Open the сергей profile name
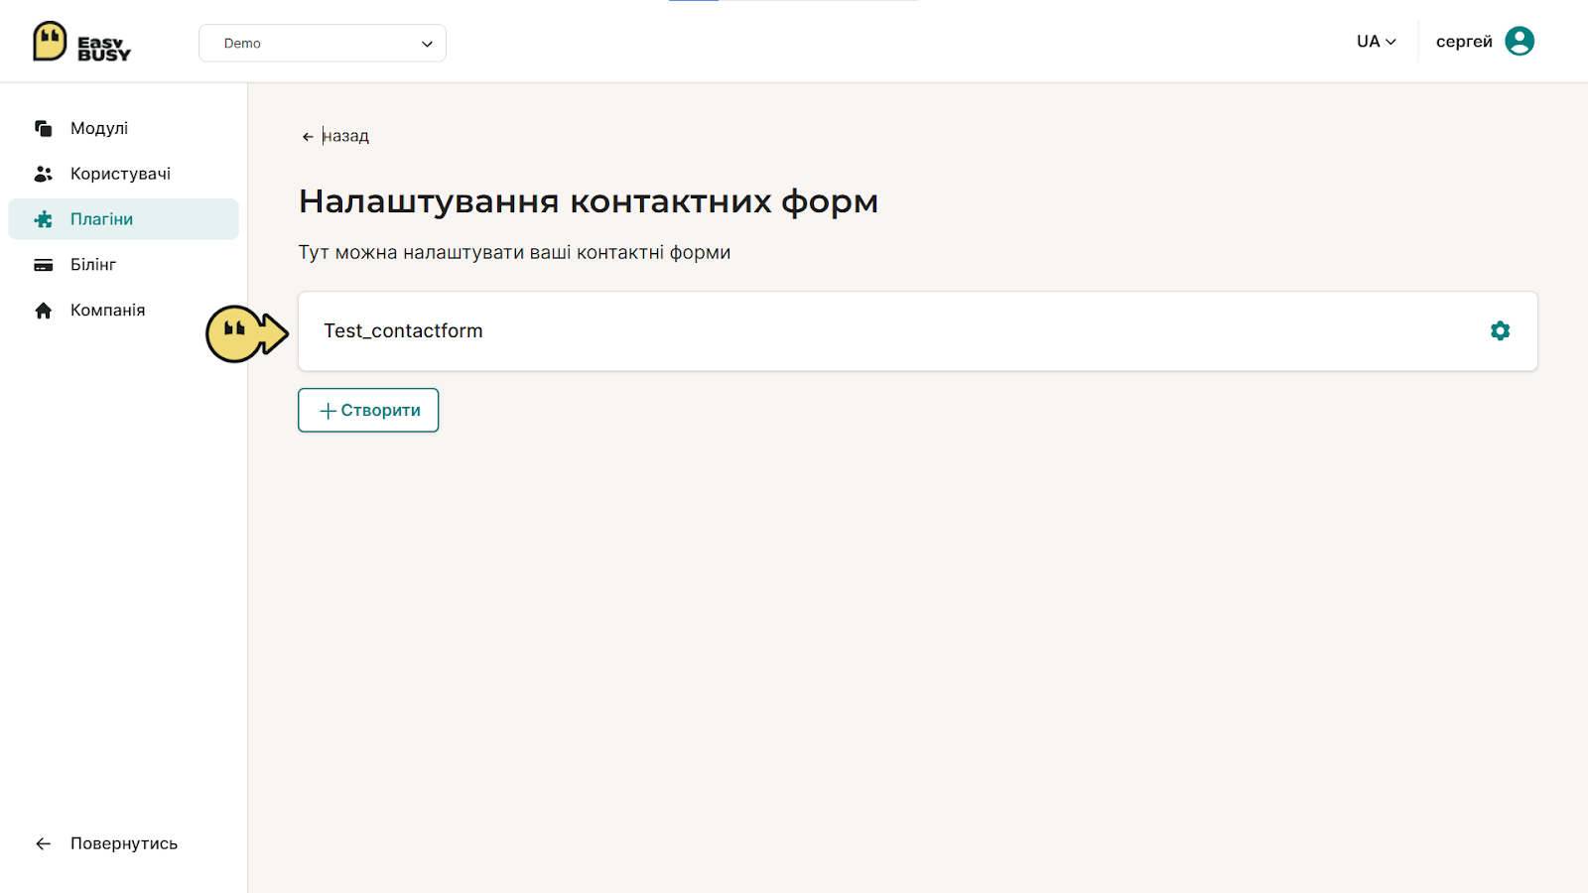 [x=1464, y=42]
